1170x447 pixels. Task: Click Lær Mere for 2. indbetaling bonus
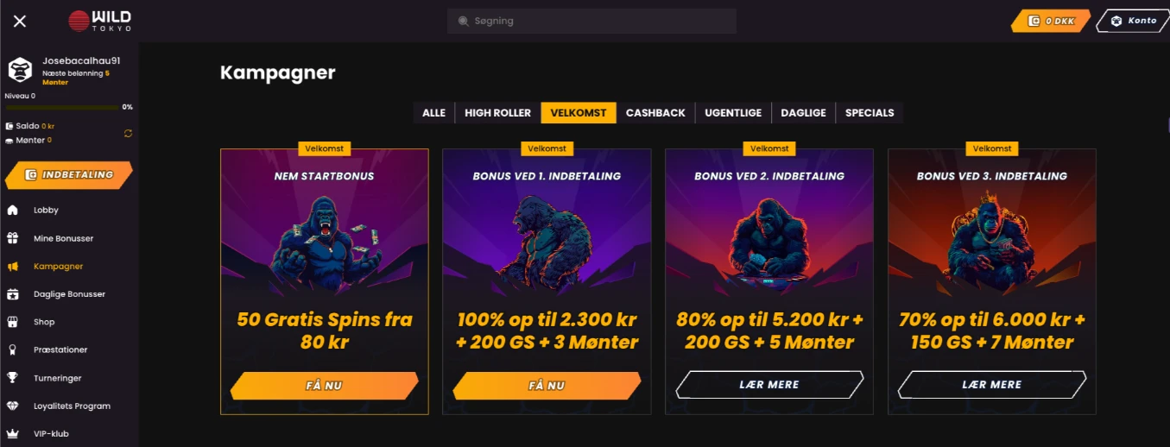click(x=769, y=385)
